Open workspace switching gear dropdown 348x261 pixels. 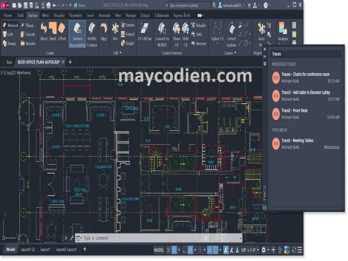(265, 250)
